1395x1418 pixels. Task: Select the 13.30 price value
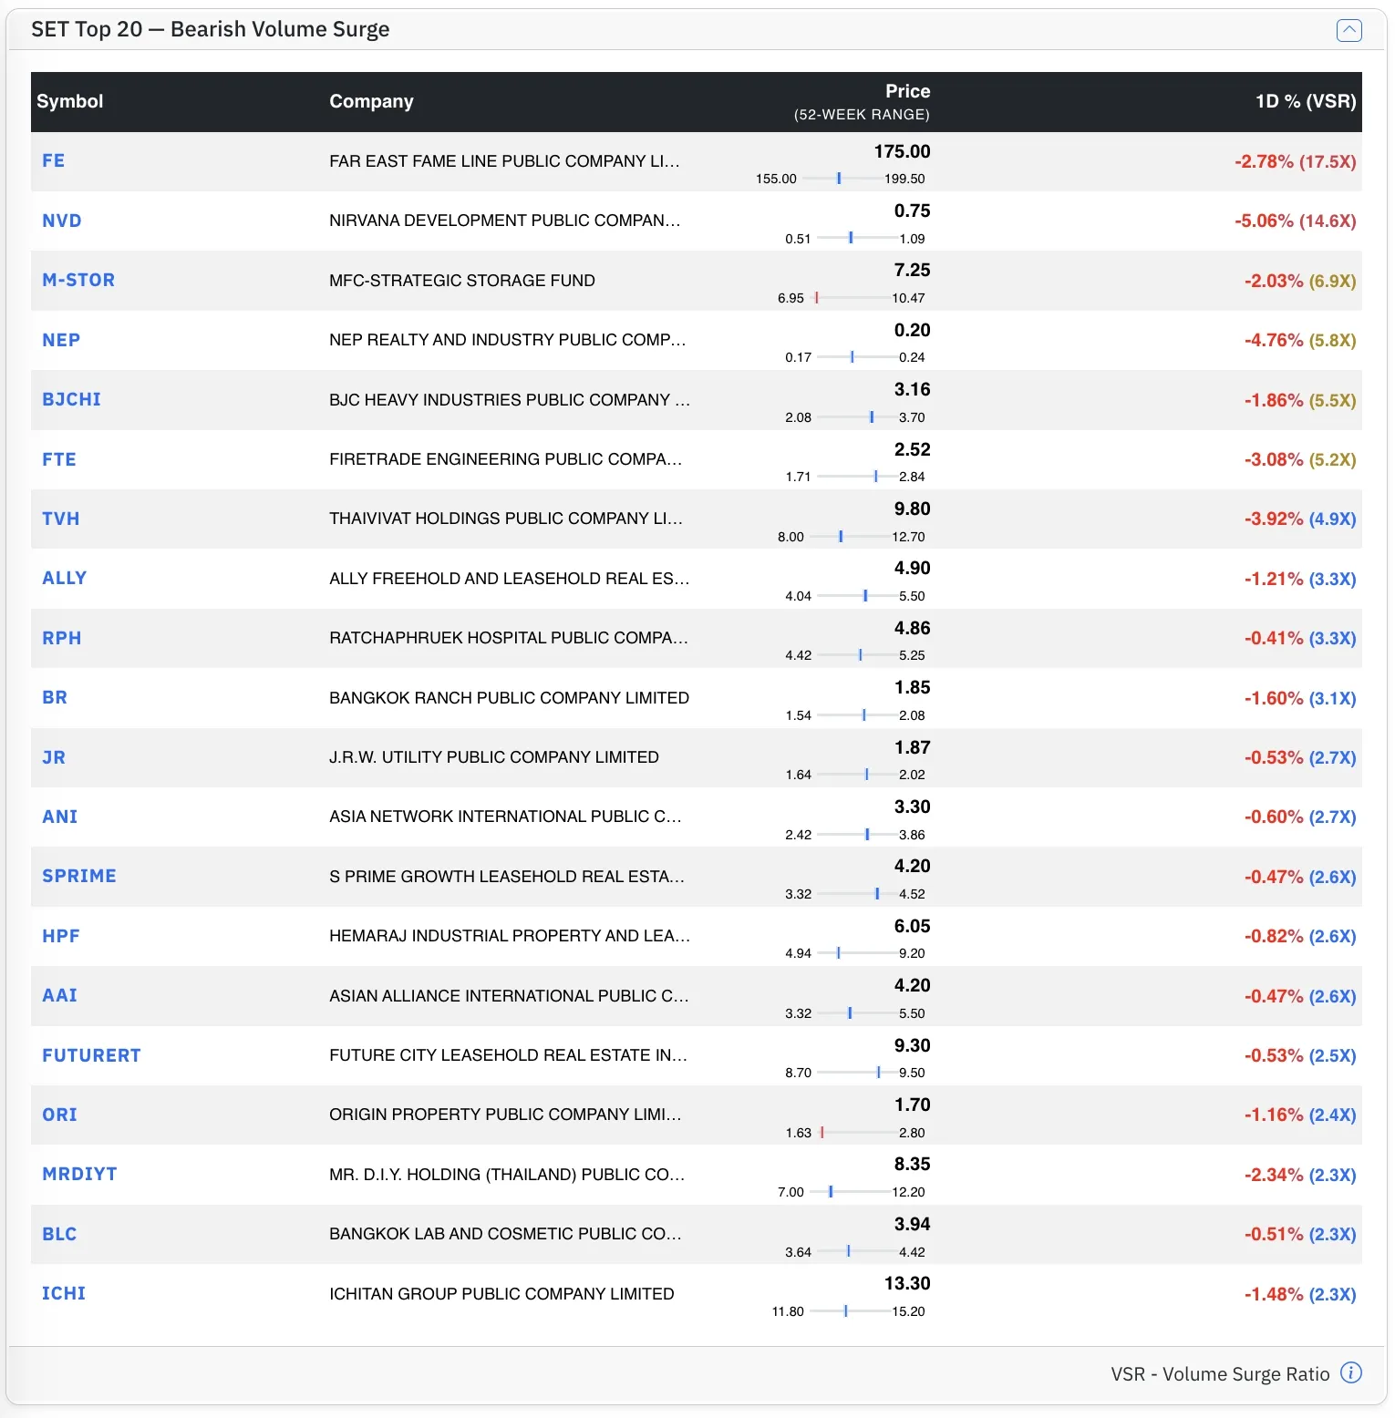(907, 1284)
